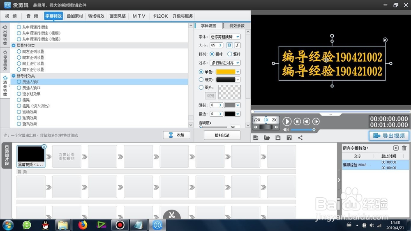The image size is (411, 231).
Task: Click the volume speaker icon under preview
Action: (x=286, y=130)
